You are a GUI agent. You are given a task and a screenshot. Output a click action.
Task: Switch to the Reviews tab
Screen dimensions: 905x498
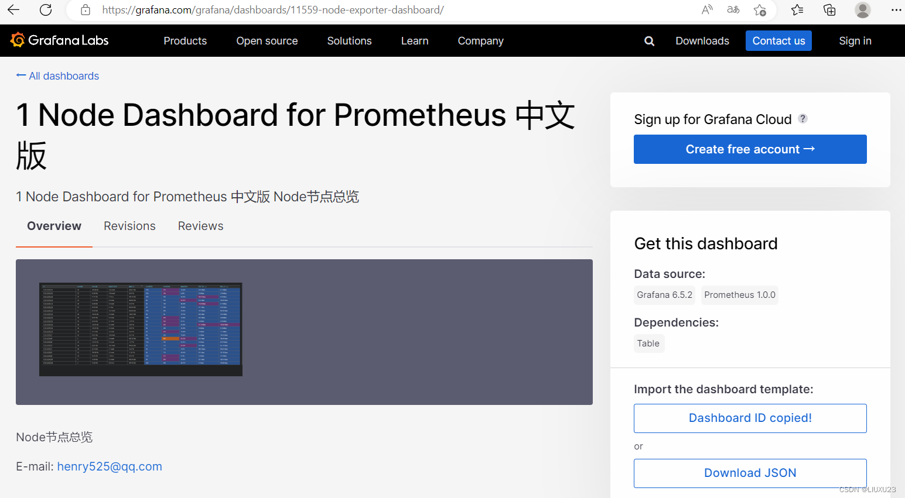pos(200,226)
